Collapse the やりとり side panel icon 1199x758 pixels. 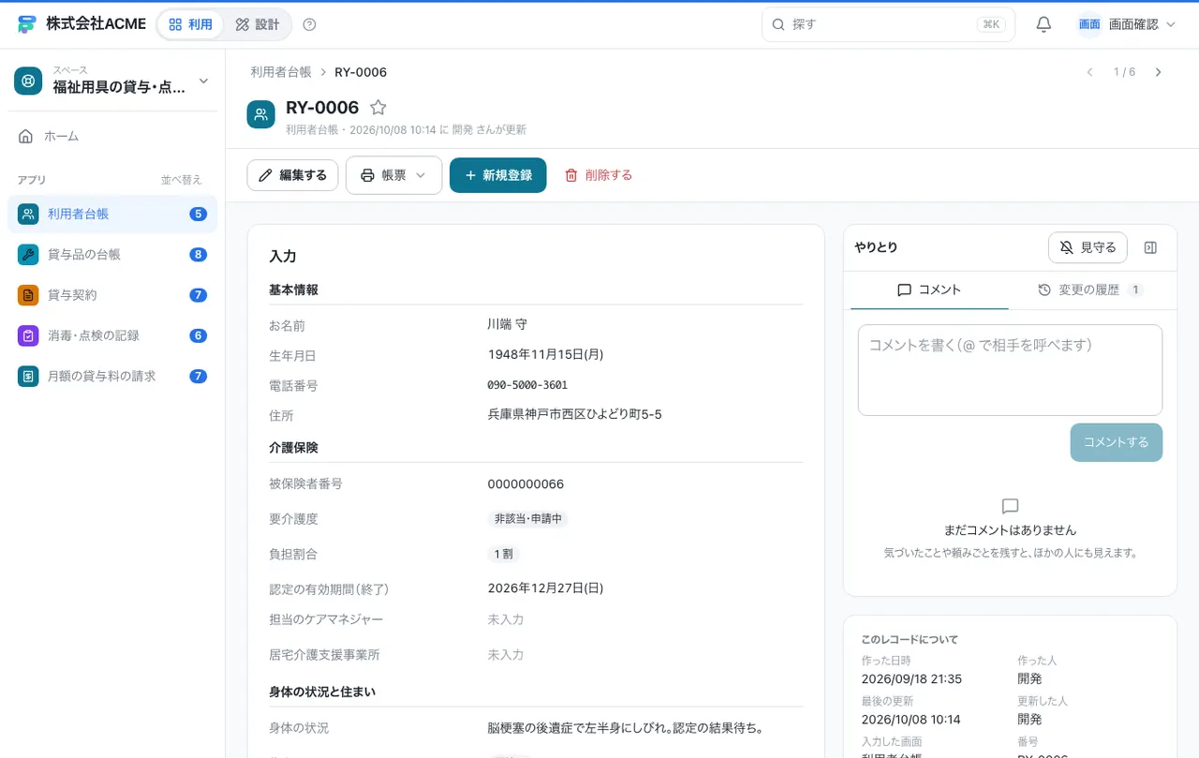[x=1151, y=247]
